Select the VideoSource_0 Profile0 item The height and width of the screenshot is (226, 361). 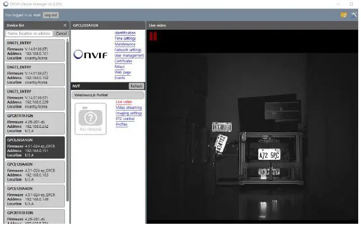coord(108,95)
